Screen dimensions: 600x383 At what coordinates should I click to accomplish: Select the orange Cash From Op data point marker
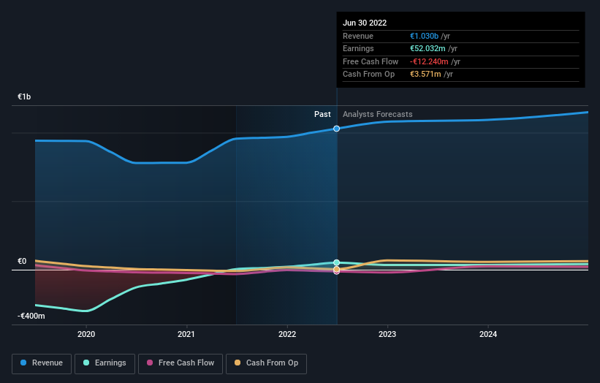[x=336, y=270]
